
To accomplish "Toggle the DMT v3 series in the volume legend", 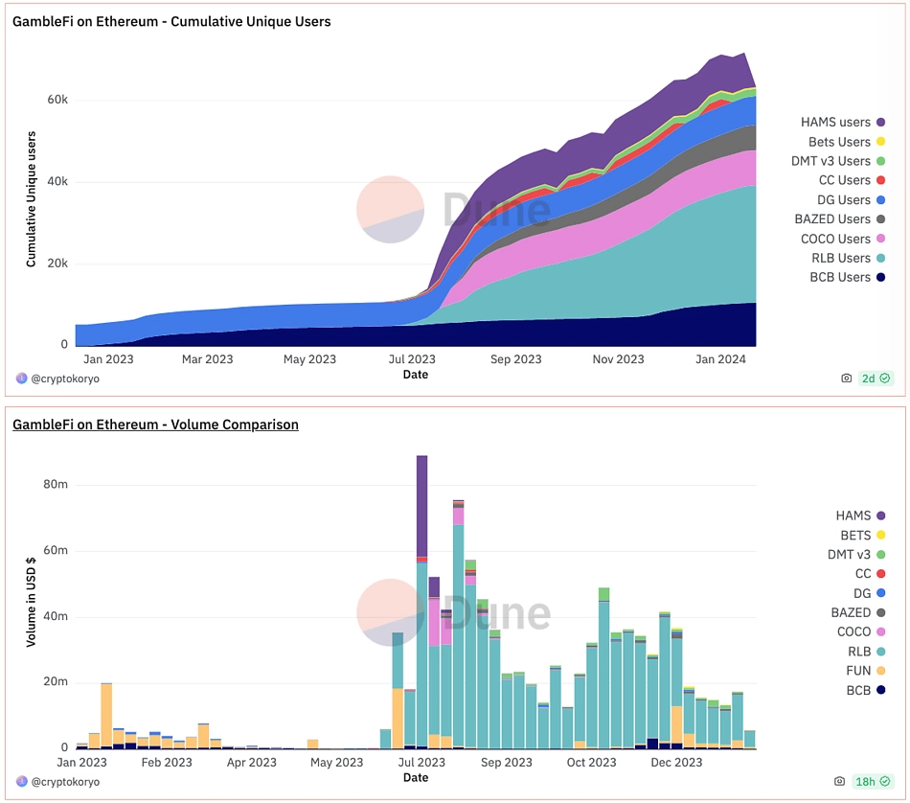I will coord(849,555).
